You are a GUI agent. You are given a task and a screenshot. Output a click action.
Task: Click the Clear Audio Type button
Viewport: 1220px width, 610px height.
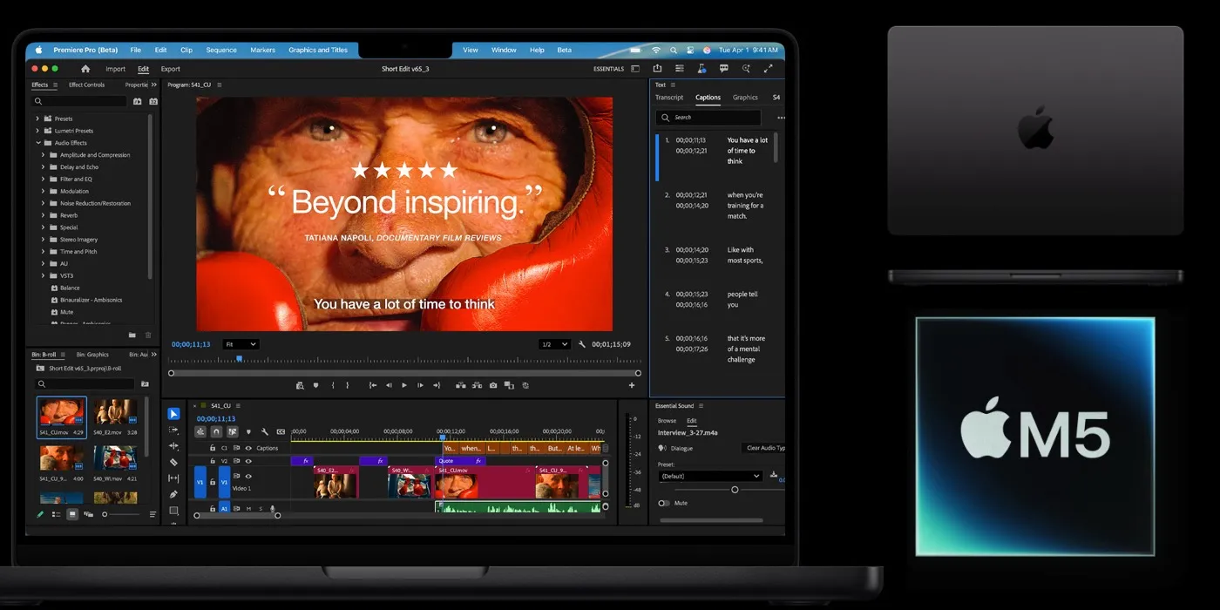[764, 448]
